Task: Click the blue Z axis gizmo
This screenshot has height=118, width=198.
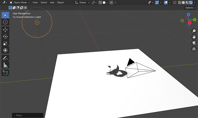Action: pos(189,14)
